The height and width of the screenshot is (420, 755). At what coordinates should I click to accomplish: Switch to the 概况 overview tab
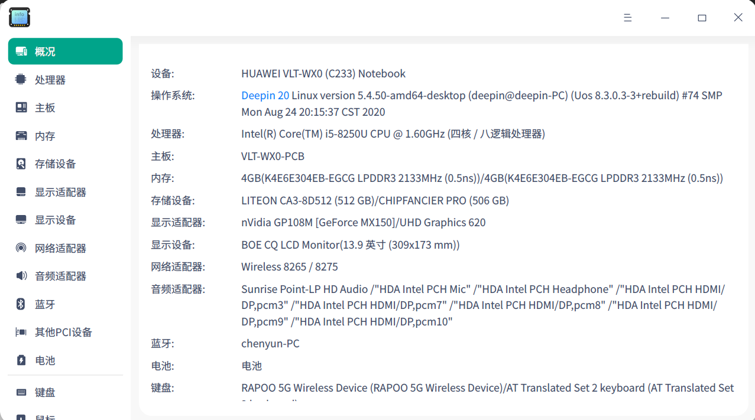65,51
